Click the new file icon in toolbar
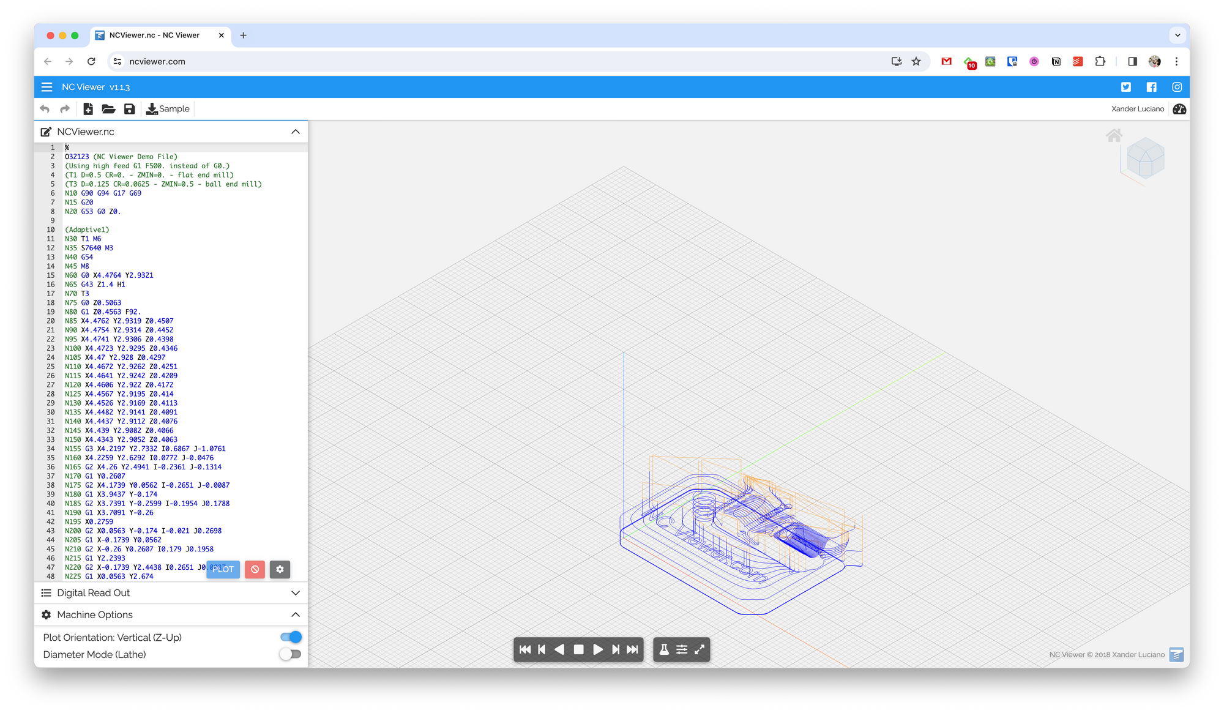Image resolution: width=1224 pixels, height=713 pixels. pos(88,109)
